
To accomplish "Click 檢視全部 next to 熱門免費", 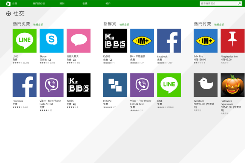I will point(38,24).
